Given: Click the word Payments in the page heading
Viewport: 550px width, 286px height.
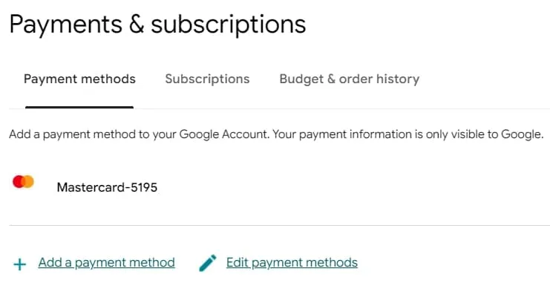Looking at the screenshot, I should point(66,25).
